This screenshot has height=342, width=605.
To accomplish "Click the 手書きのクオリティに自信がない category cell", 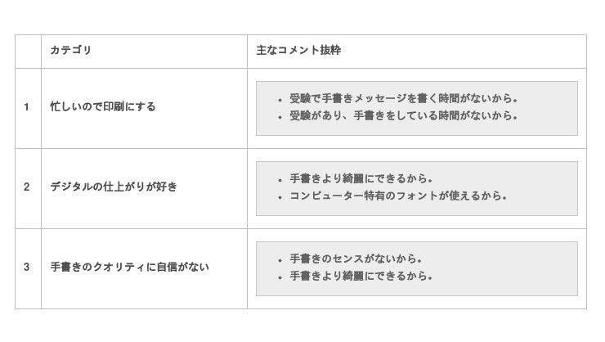I will 129,268.
